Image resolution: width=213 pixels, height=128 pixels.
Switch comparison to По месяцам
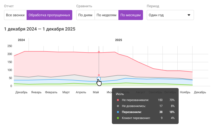pyautogui.click(x=130, y=15)
